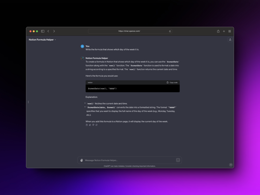
Task: Send message with the arrow button
Action: [178, 160]
